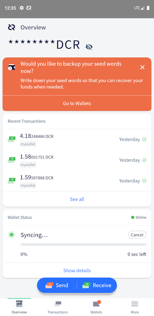Toggle balance visibility with the eye icon
Viewport: 154px width, 316px height.
click(x=89, y=47)
